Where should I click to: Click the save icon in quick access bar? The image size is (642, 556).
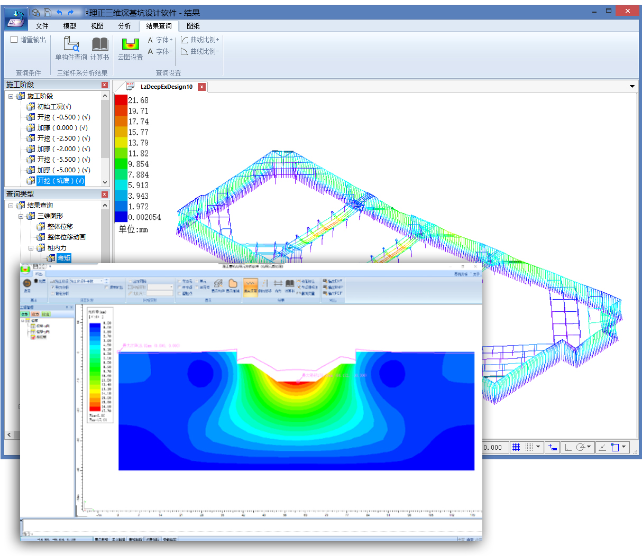[x=48, y=13]
